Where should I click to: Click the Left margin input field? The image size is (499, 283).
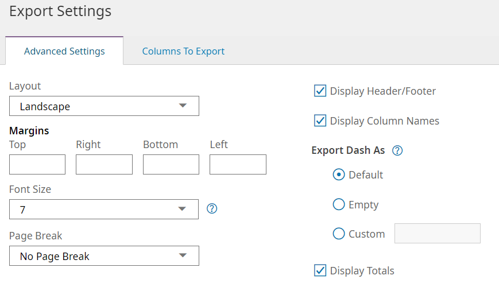[238, 164]
